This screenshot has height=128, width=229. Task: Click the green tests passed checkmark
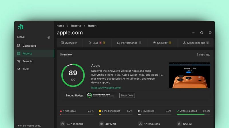(177, 111)
